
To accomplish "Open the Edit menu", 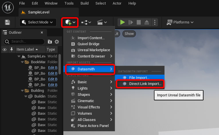I will tap(35, 3).
